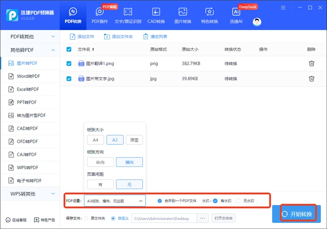Click the 图片翻译1.png file name
Screen dimensions: 327x229
coord(100,64)
